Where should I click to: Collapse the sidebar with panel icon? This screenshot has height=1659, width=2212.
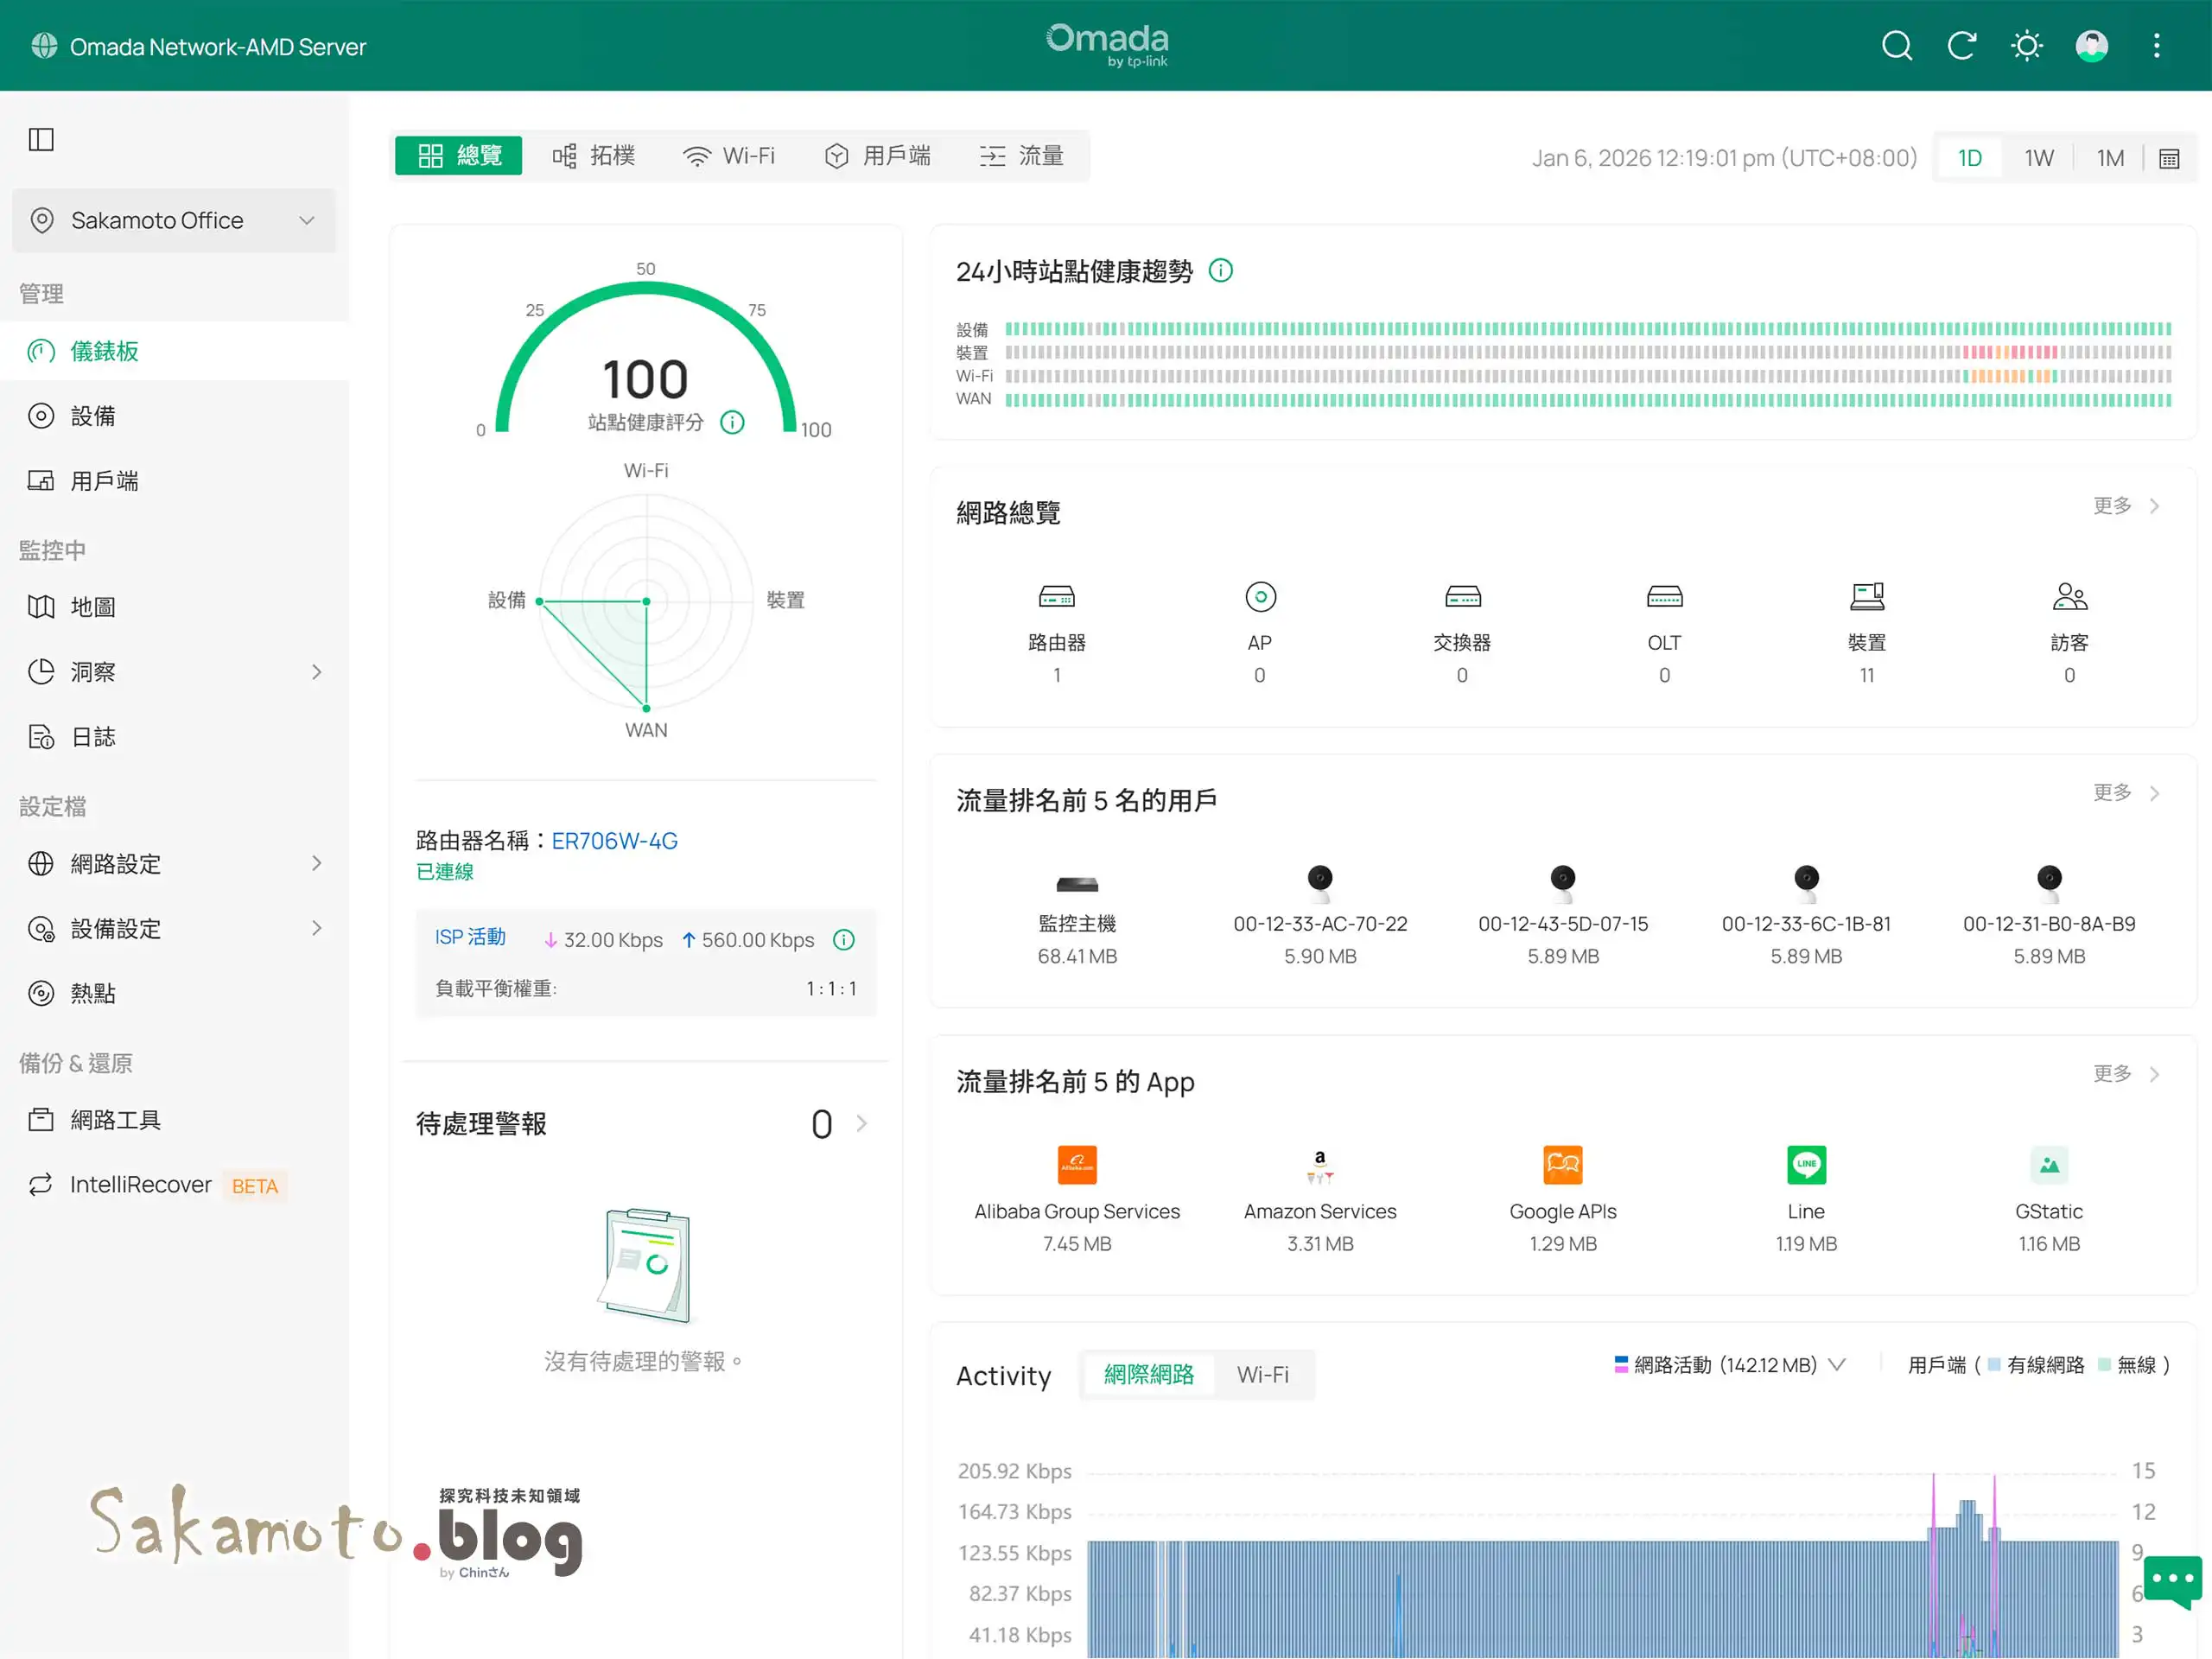[x=41, y=139]
